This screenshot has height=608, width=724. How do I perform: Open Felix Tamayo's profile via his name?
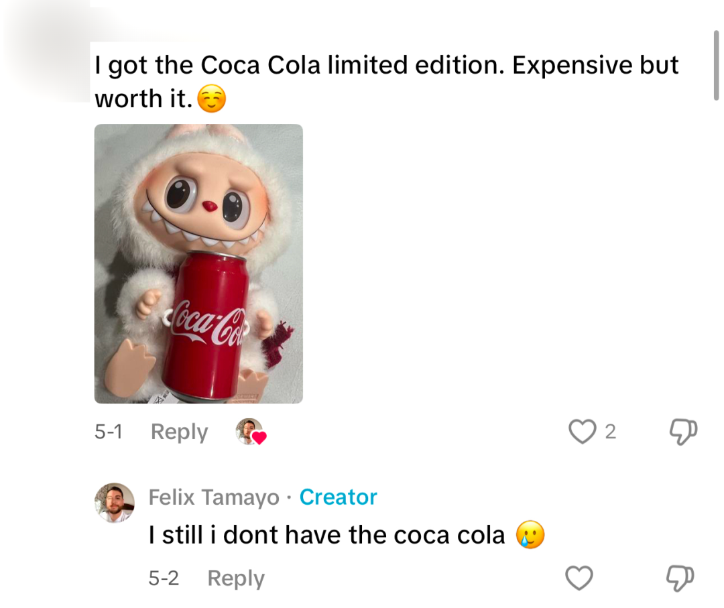point(214,497)
